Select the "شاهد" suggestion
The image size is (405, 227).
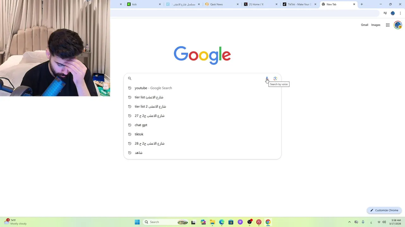pyautogui.click(x=202, y=153)
